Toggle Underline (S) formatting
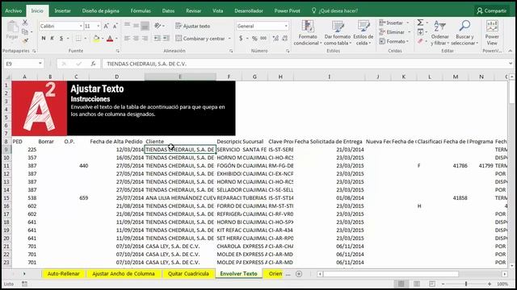Viewport: 517px width, 290px height. coord(61,39)
